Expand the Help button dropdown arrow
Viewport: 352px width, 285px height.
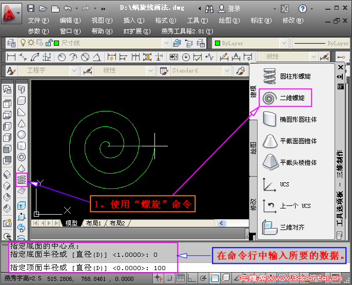coord(311,9)
